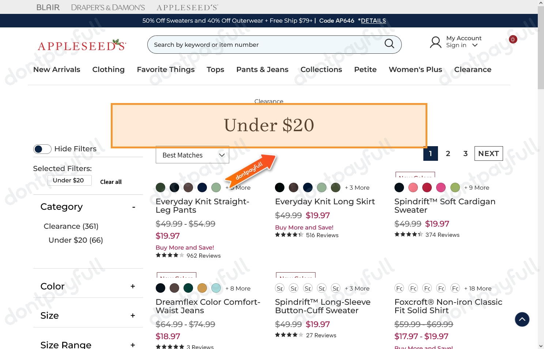Open the My Account user icon

click(x=435, y=42)
